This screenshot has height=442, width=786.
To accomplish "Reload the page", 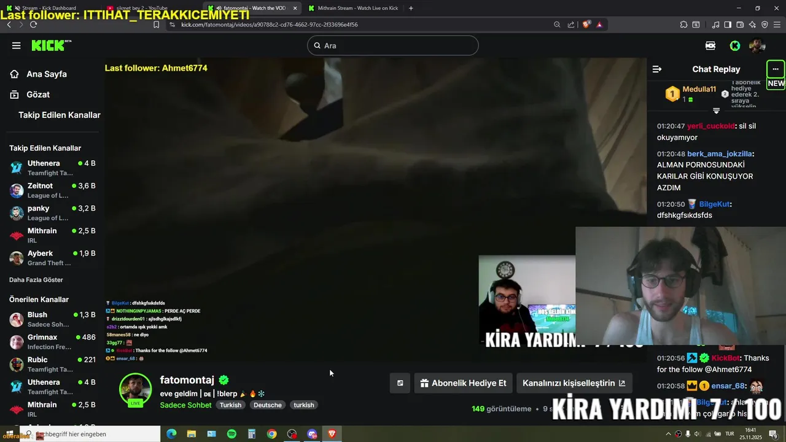I will tap(33, 25).
